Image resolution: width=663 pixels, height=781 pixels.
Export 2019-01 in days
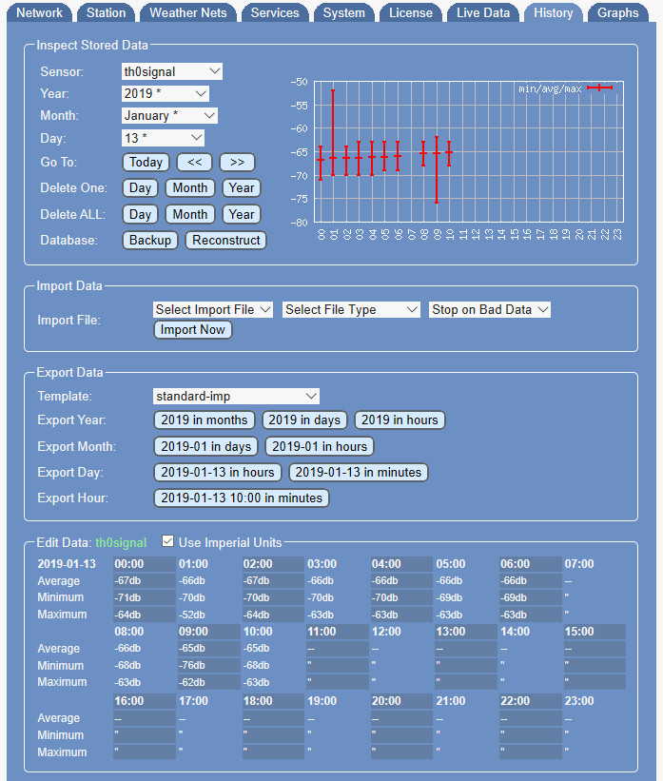(205, 447)
